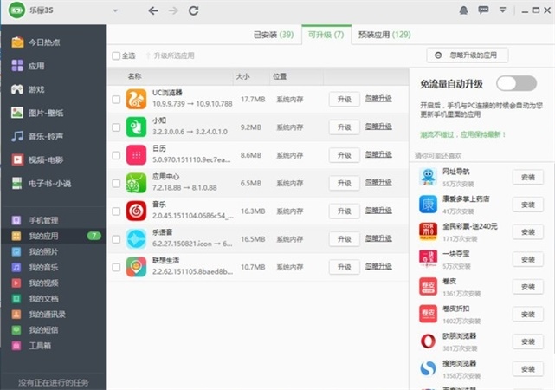Switch to 可升级 (7) tab
Viewport: 555px width, 390px height.
coord(326,35)
